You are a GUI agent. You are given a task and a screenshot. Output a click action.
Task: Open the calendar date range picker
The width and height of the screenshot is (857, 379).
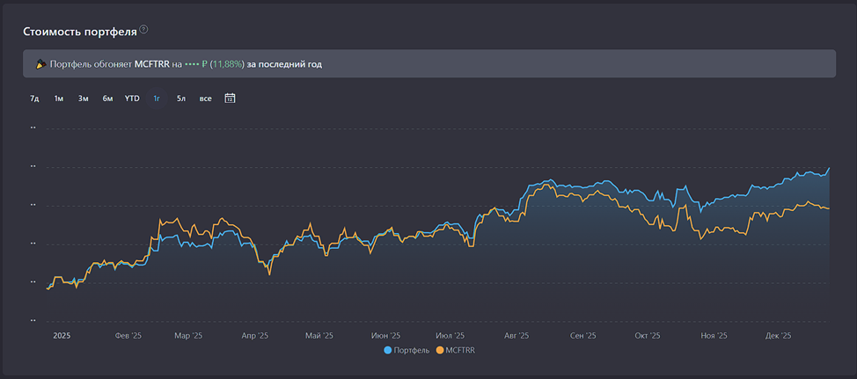pyautogui.click(x=230, y=98)
